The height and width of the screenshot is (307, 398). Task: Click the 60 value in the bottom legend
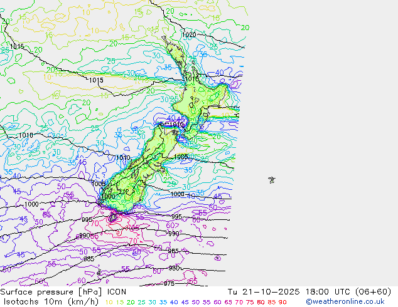[217, 302]
